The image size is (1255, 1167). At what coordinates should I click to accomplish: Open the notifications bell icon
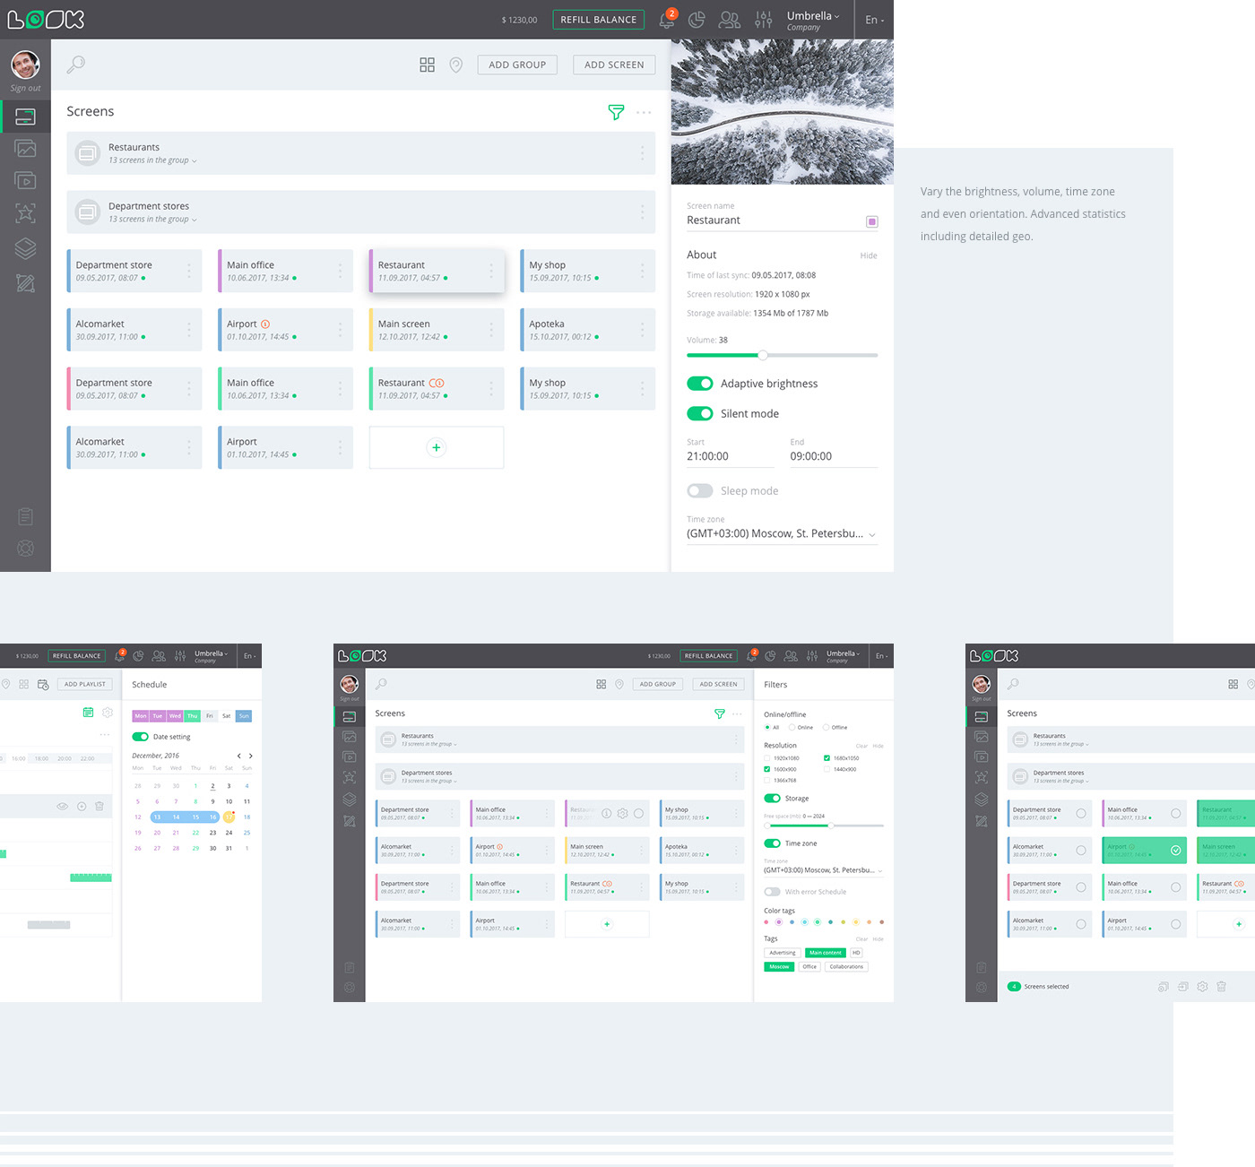click(666, 20)
